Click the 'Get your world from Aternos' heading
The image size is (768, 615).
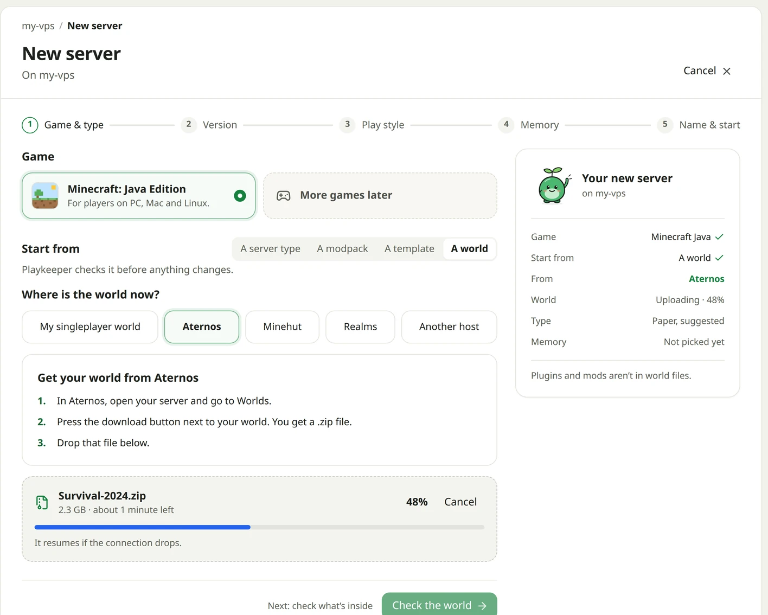[x=118, y=378]
